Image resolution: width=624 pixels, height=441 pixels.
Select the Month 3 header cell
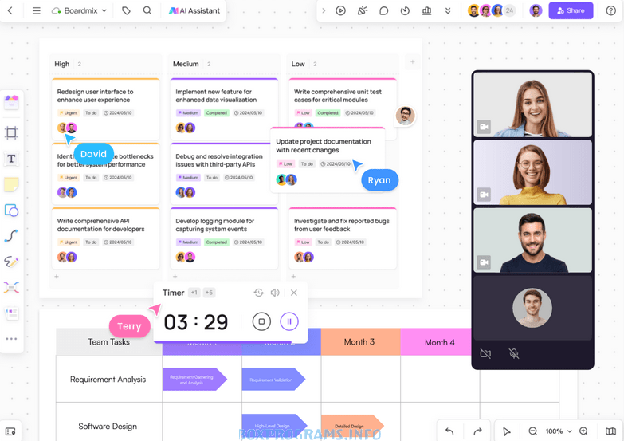(x=360, y=342)
